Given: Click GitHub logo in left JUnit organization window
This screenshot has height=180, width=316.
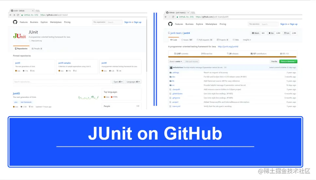Looking at the screenshot, I should 15,22.
